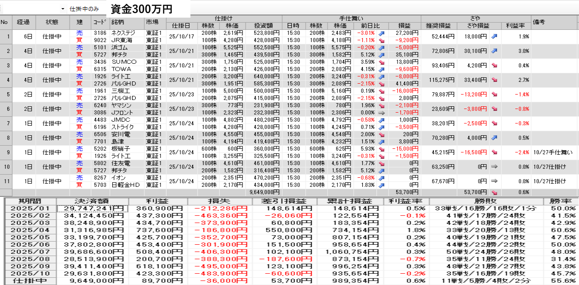Image resolution: width=579 pixels, height=285 pixels.
Task: Click the 勝率 header in summary table
Action: [x=560, y=201]
